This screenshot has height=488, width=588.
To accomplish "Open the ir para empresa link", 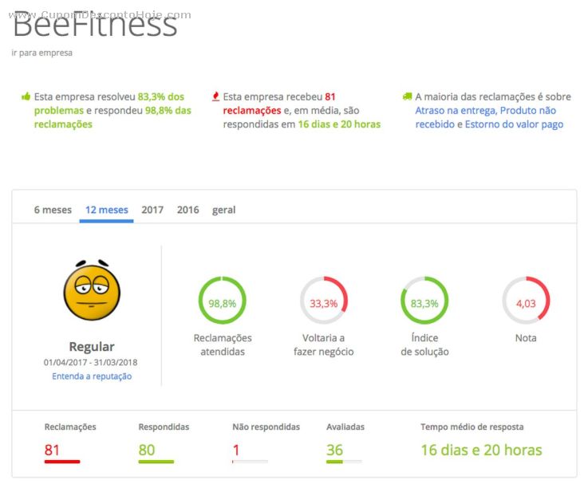I will 42,53.
